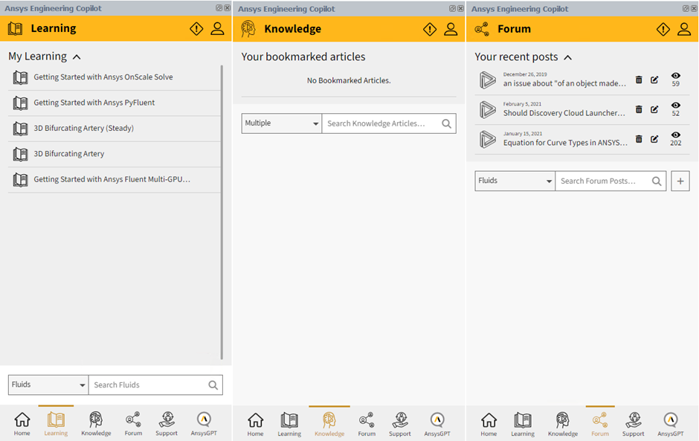
Task: Edit the "Should Discovery Cloud Launcher" post
Action: 654,109
